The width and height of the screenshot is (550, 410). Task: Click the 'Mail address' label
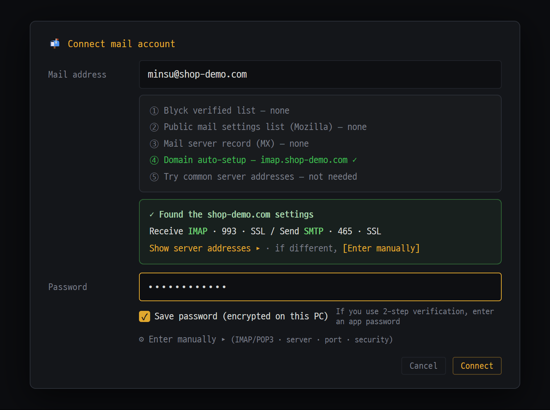tap(77, 75)
